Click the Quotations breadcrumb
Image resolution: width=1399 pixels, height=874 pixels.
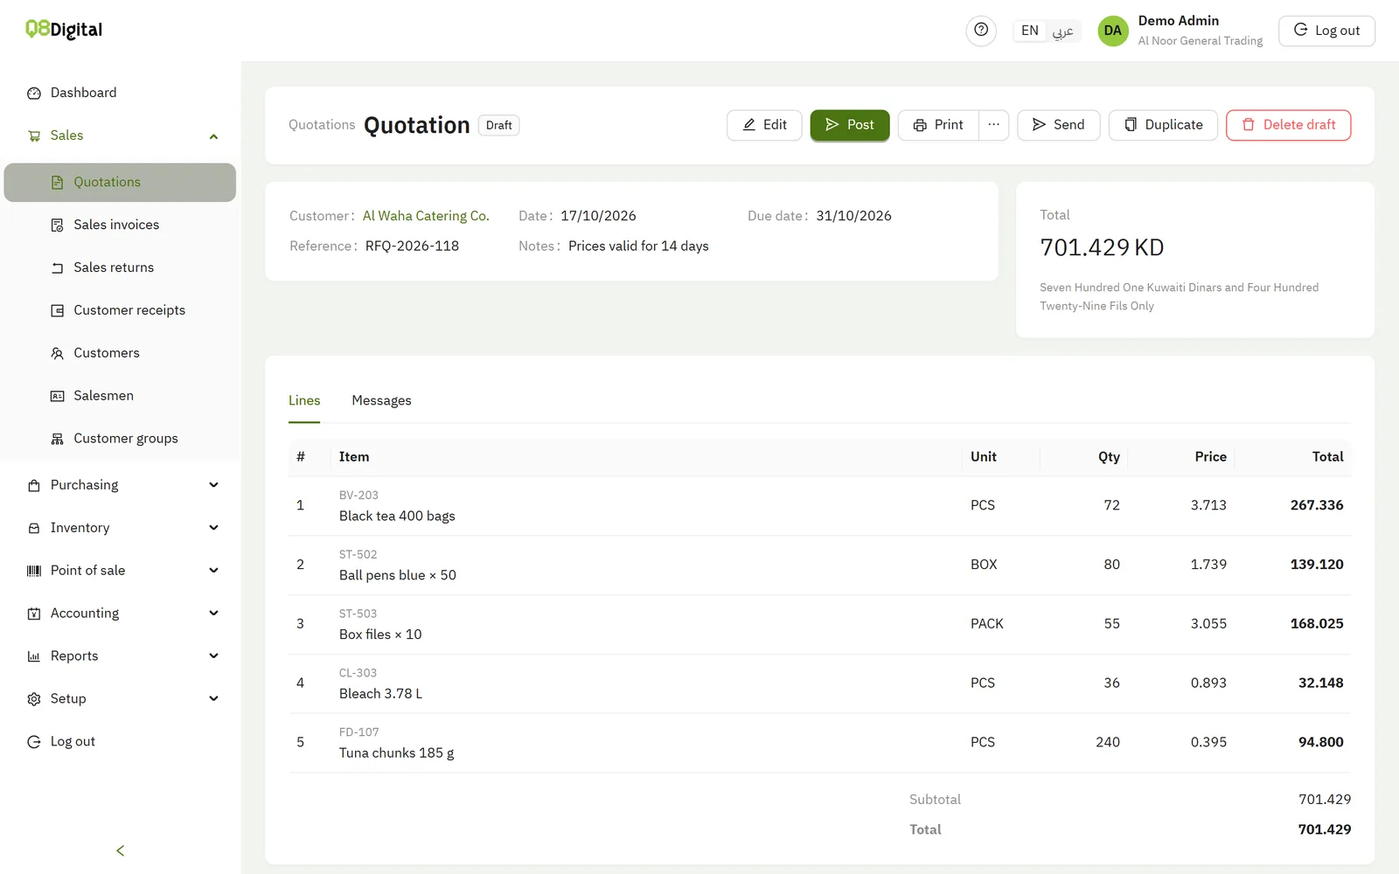(x=322, y=125)
